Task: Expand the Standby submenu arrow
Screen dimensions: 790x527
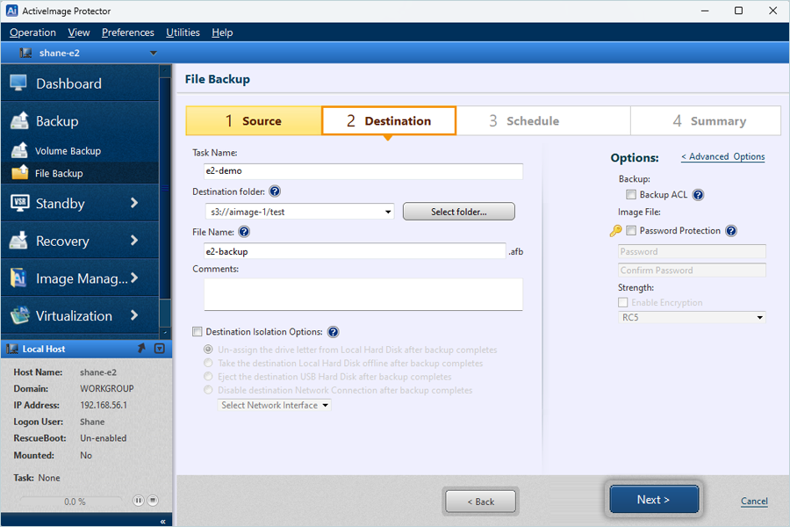Action: point(134,203)
